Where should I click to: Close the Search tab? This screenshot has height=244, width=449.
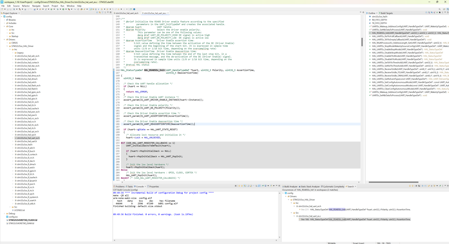(x=356, y=186)
